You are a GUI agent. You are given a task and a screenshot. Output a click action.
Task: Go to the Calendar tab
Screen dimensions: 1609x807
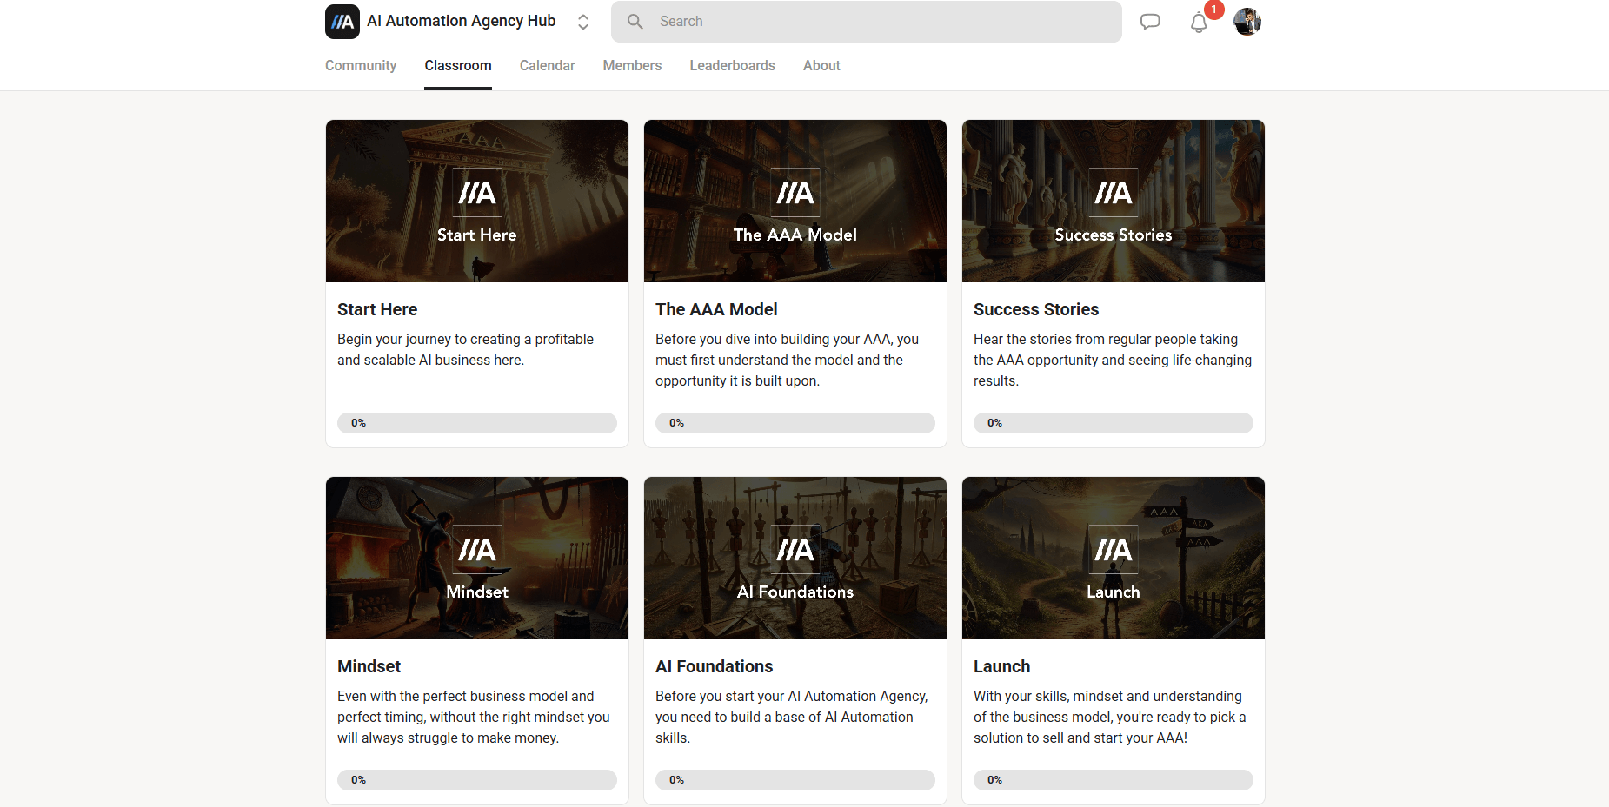[547, 66]
